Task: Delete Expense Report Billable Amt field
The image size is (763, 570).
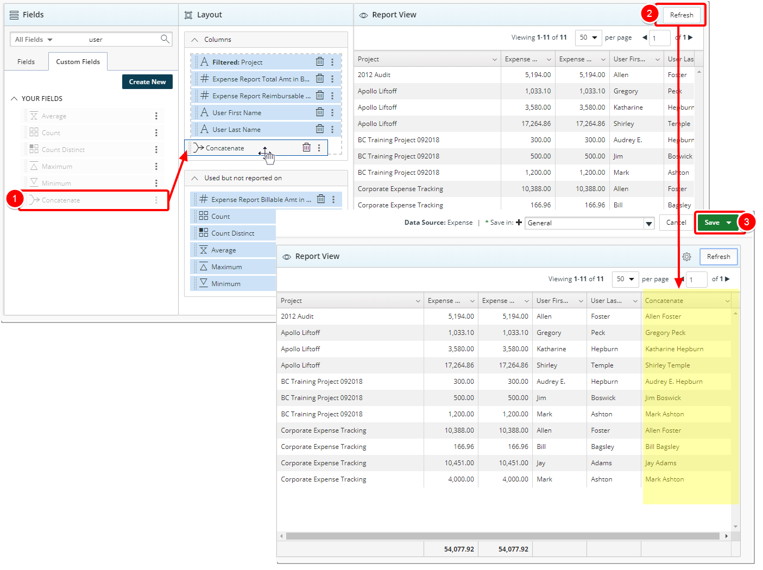Action: click(x=321, y=199)
